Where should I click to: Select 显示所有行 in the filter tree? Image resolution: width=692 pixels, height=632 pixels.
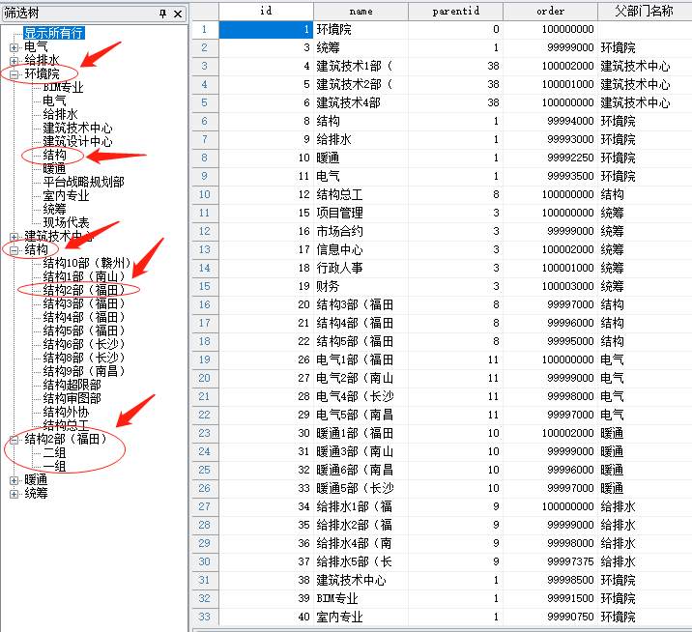(54, 33)
